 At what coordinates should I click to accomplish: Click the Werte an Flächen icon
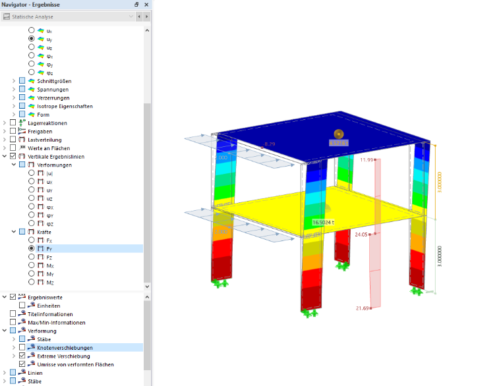[x=22, y=148]
